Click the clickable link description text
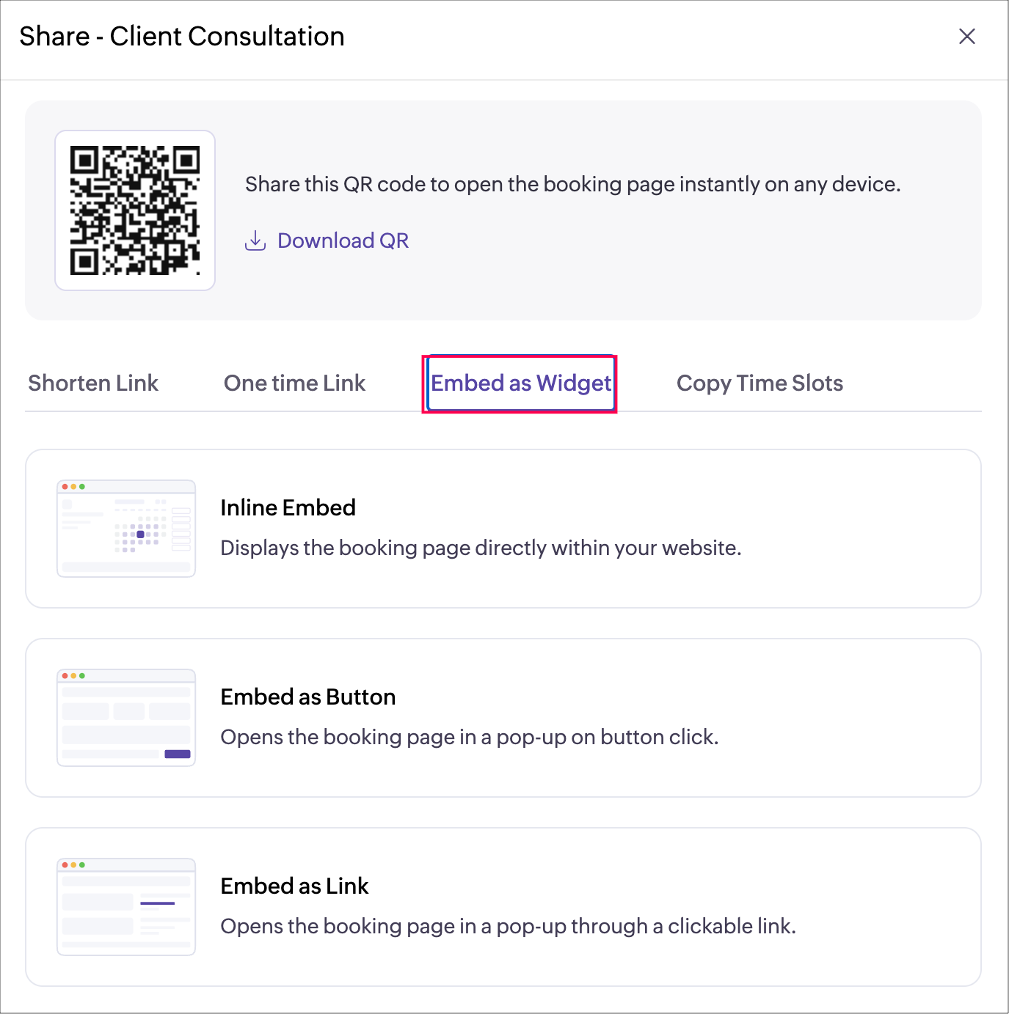Viewport: 1009px width, 1014px height. [x=508, y=926]
